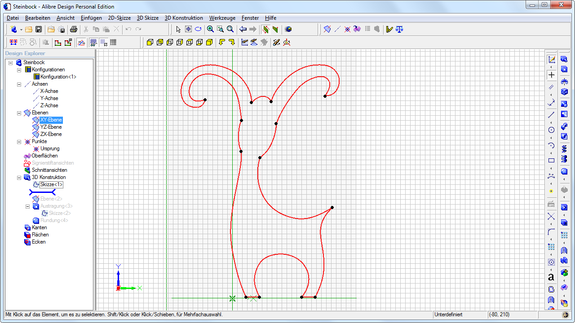Viewport: 575px width, 323px height.
Task: Open the Datei menu
Action: click(13, 18)
